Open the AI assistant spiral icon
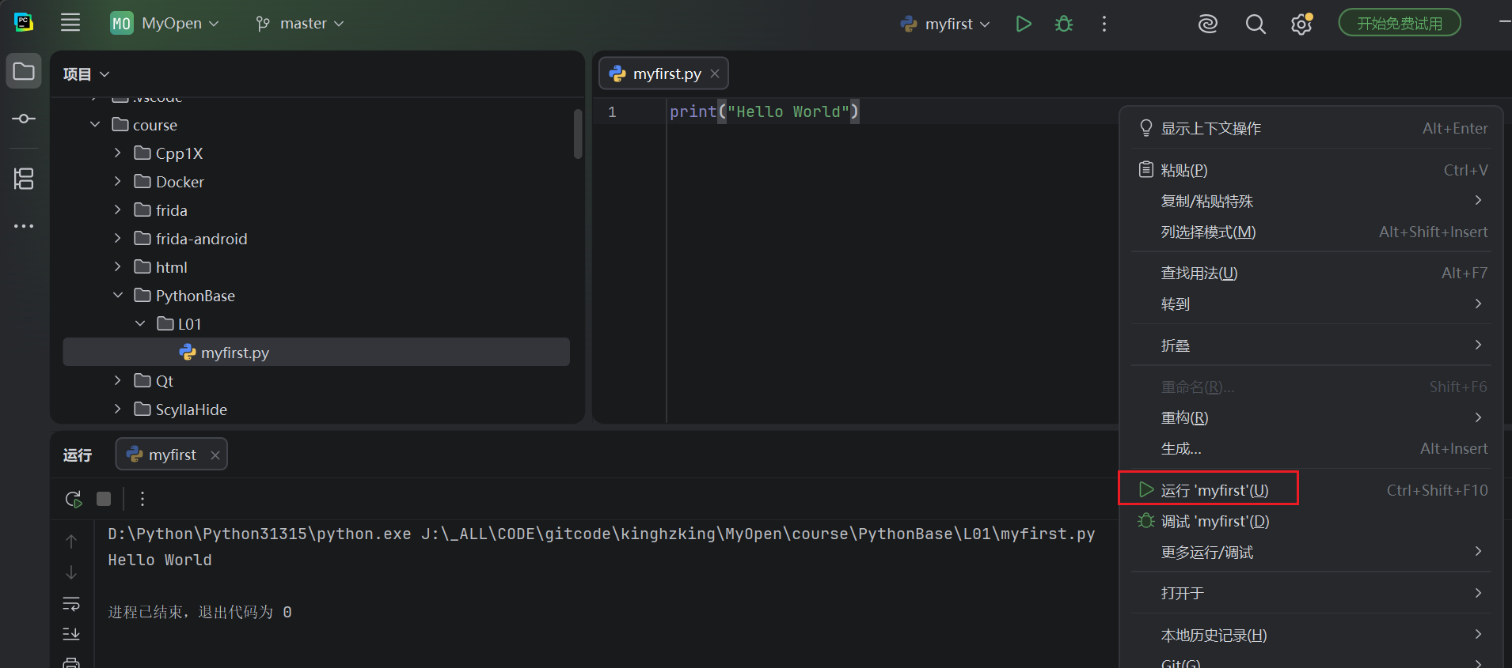The width and height of the screenshot is (1512, 668). pos(1207,25)
